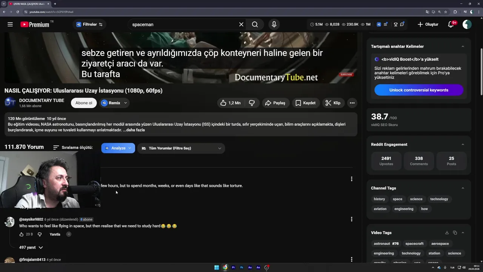
Task: Open Photoshop from taskbar
Action: click(241, 267)
